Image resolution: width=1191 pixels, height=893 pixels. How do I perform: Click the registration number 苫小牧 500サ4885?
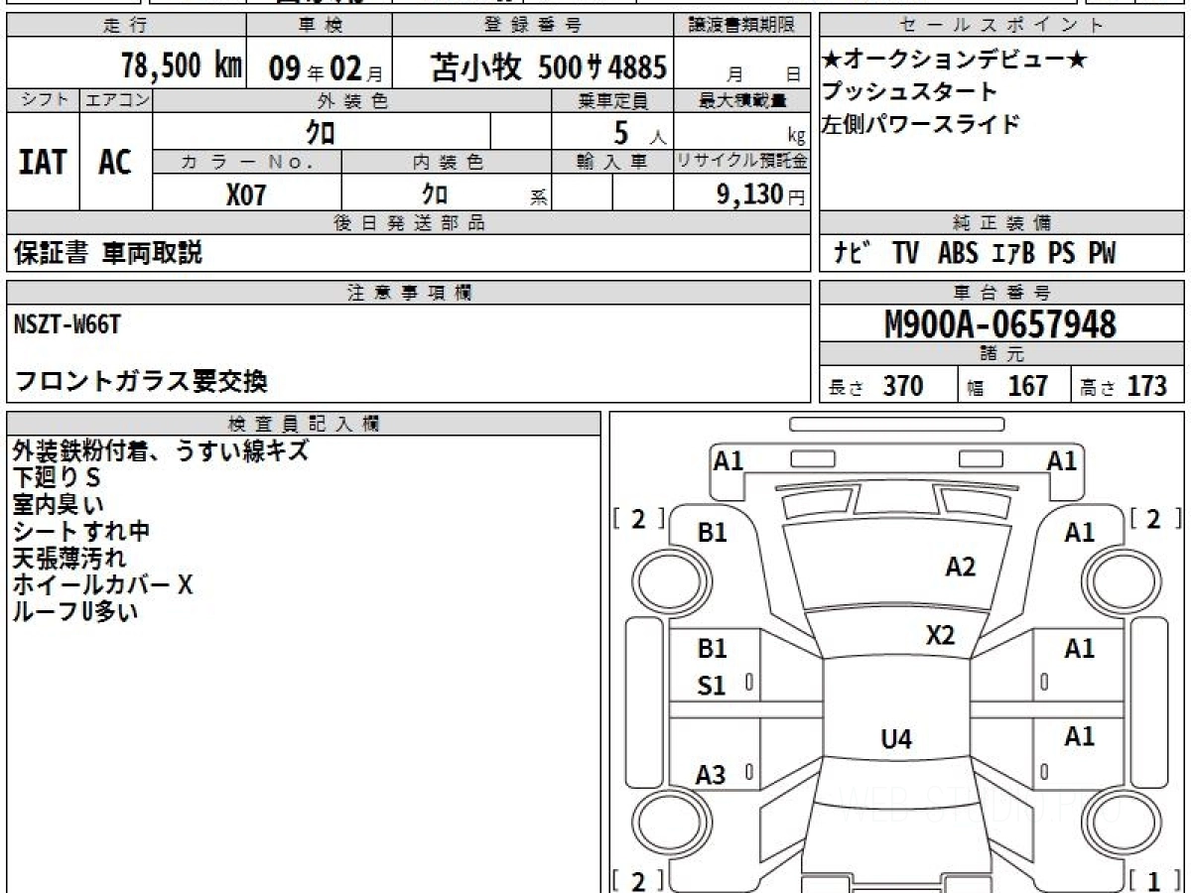click(x=548, y=67)
